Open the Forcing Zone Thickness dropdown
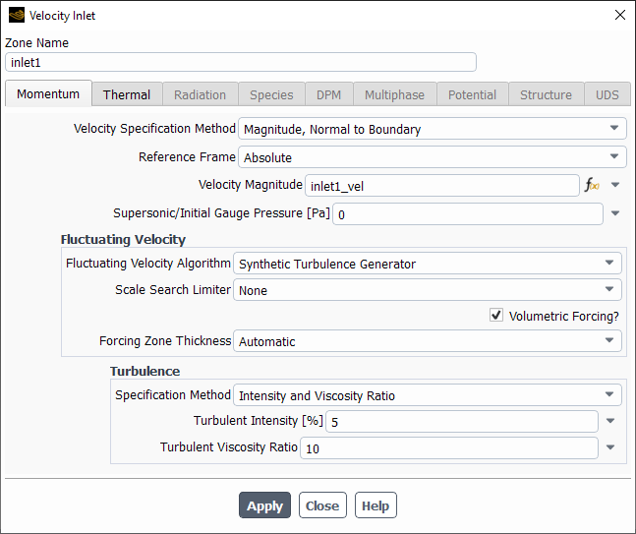The image size is (636, 534). 429,341
